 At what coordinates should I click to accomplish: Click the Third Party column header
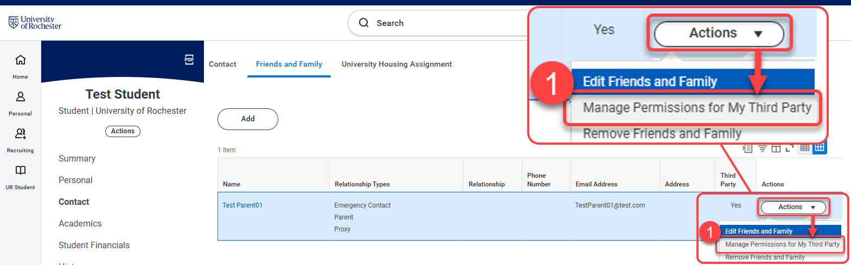tap(735, 175)
